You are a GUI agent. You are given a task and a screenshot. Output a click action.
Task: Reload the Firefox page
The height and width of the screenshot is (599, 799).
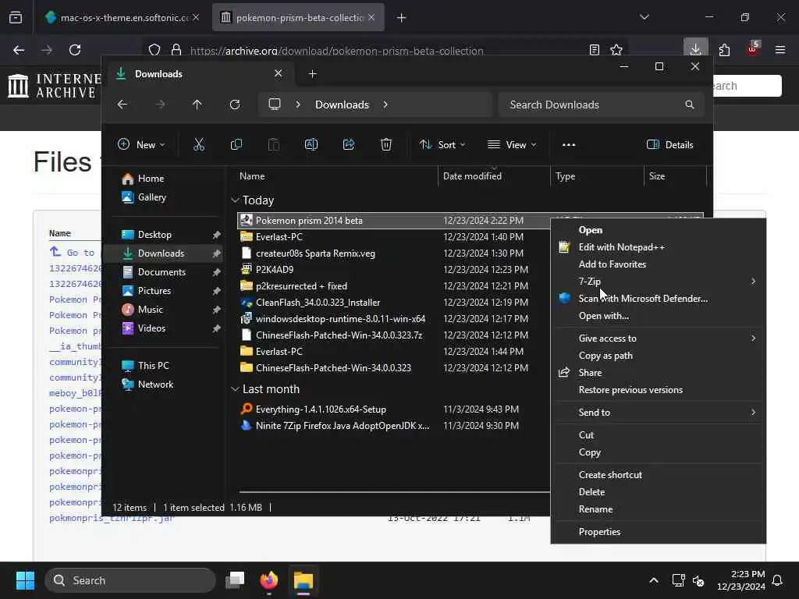[75, 50]
